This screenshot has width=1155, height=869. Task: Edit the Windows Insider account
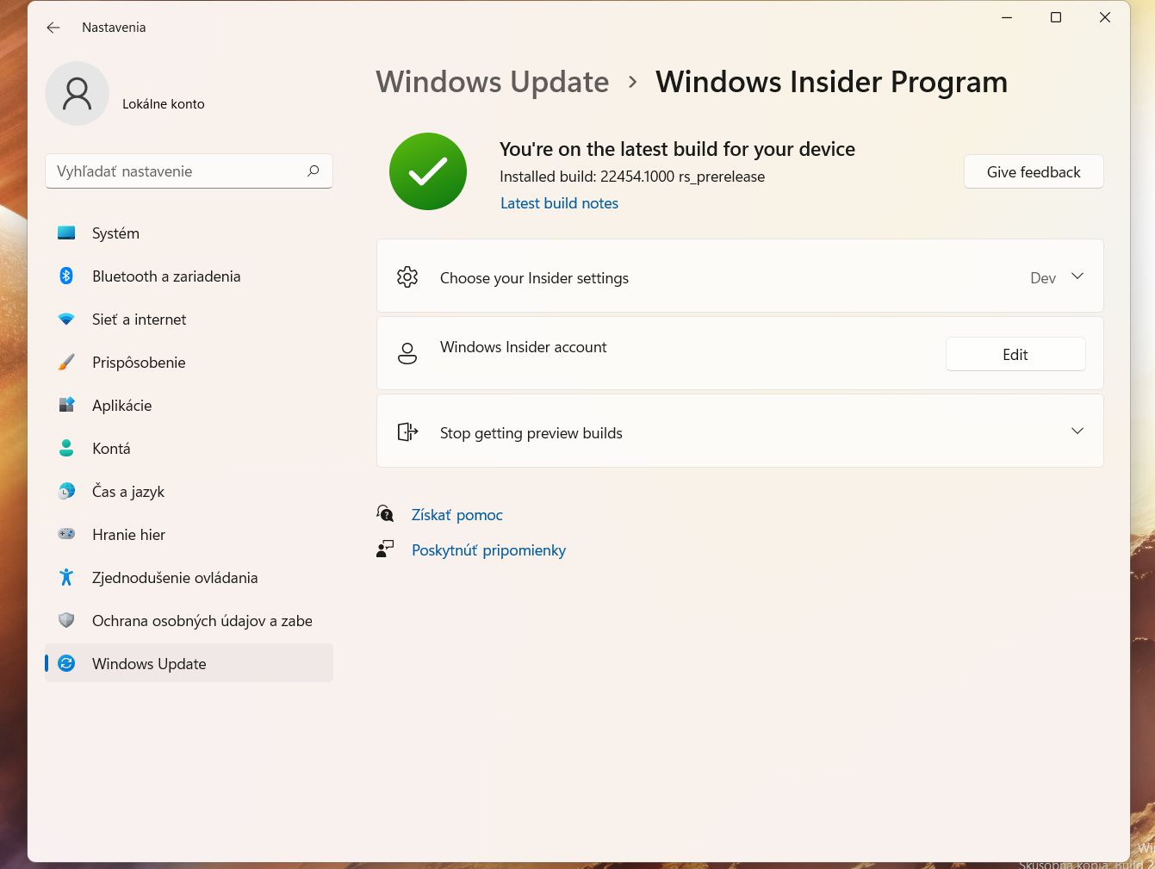(1015, 354)
